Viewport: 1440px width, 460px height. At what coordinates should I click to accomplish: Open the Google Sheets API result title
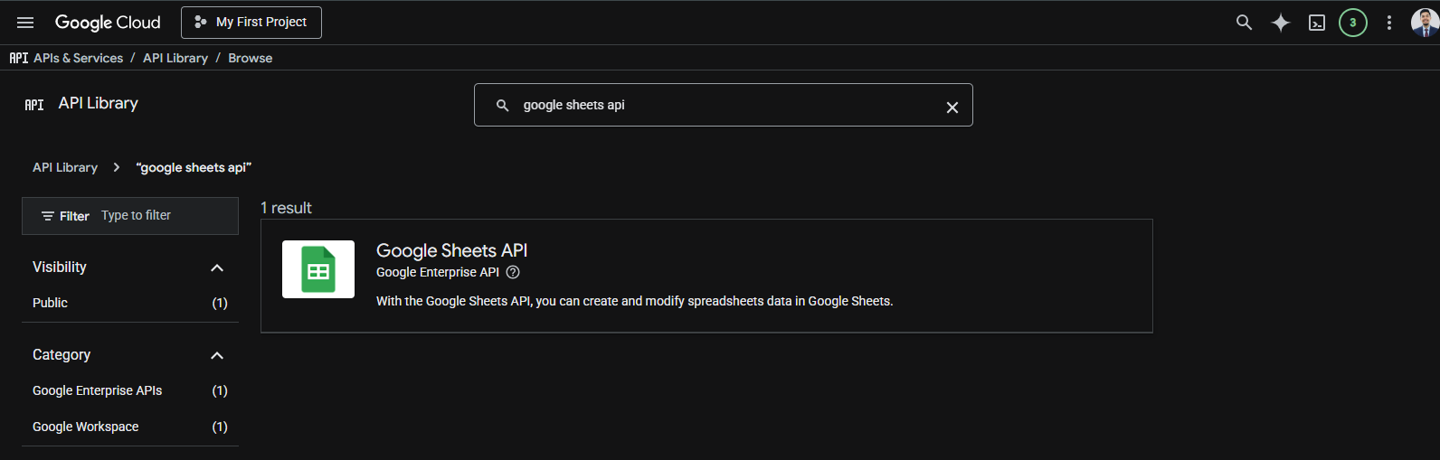tap(451, 250)
